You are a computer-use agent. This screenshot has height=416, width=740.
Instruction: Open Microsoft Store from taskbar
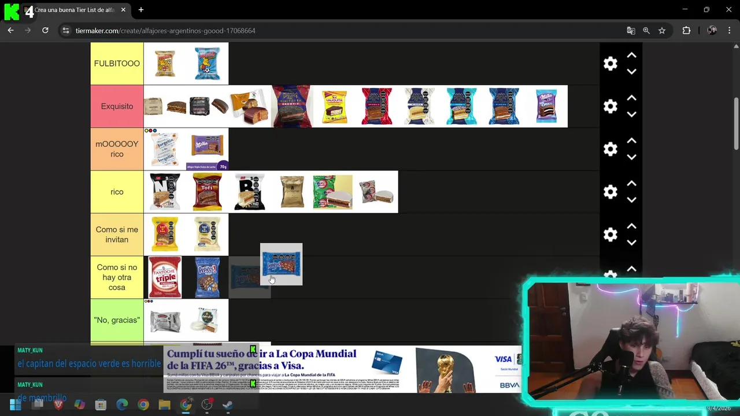pos(101,405)
